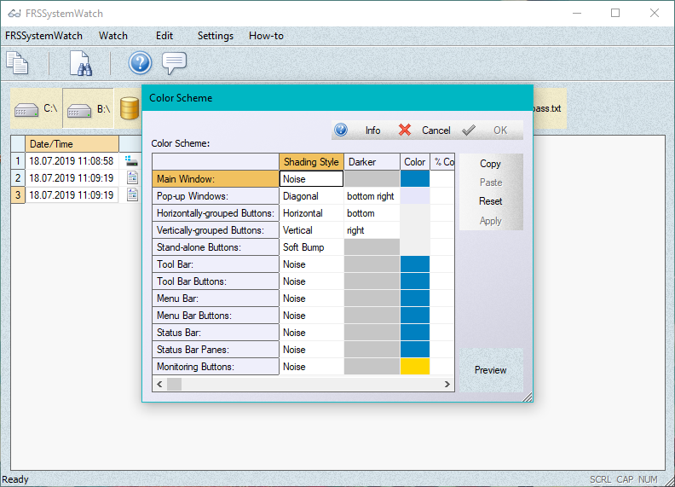Click the yellow database cylinder icon
This screenshot has height=487, width=675.
pos(130,108)
